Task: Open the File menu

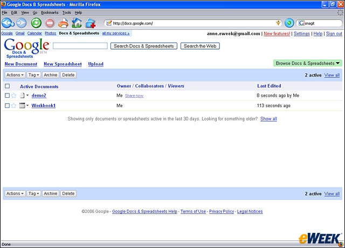Action: pos(4,12)
